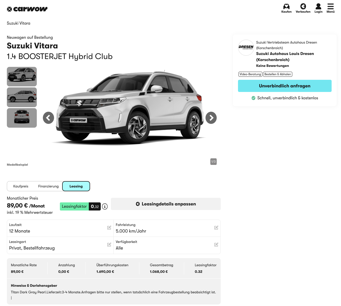The image size is (341, 306).
Task: Edit the Leasingart field
Action: [x=109, y=245]
